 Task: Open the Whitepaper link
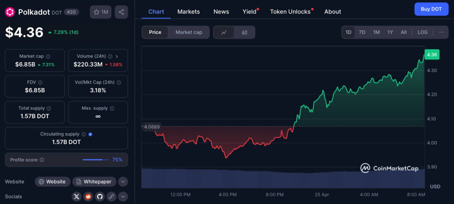[94, 182]
